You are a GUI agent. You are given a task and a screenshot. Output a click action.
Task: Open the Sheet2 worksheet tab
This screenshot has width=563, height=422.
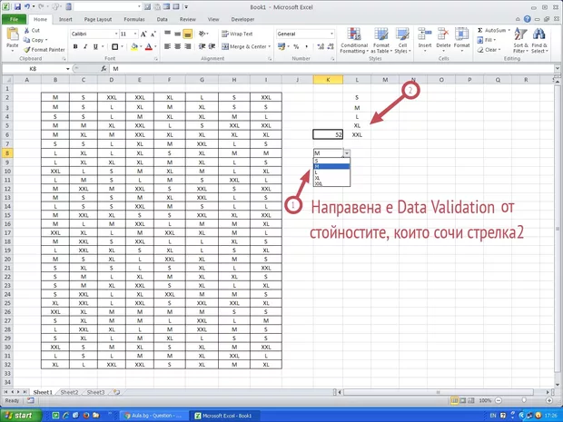(x=69, y=392)
